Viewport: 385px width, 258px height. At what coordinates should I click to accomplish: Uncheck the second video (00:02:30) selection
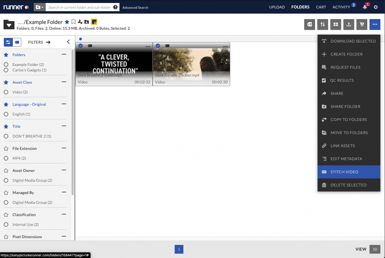coord(158,46)
